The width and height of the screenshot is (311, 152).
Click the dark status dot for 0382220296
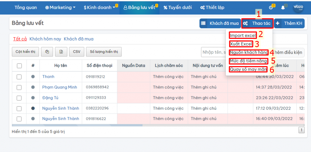click(33, 108)
